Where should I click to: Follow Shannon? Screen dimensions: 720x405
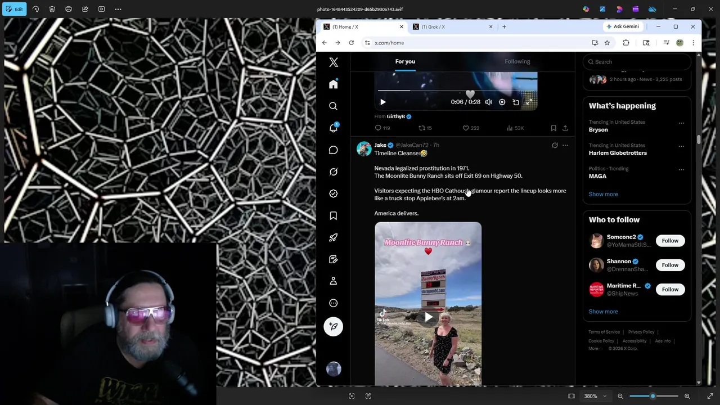pos(670,265)
